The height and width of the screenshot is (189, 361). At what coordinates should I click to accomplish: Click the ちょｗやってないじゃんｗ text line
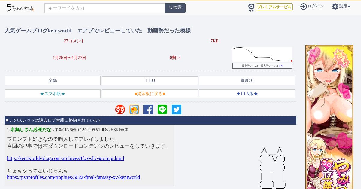pyautogui.click(x=37, y=171)
